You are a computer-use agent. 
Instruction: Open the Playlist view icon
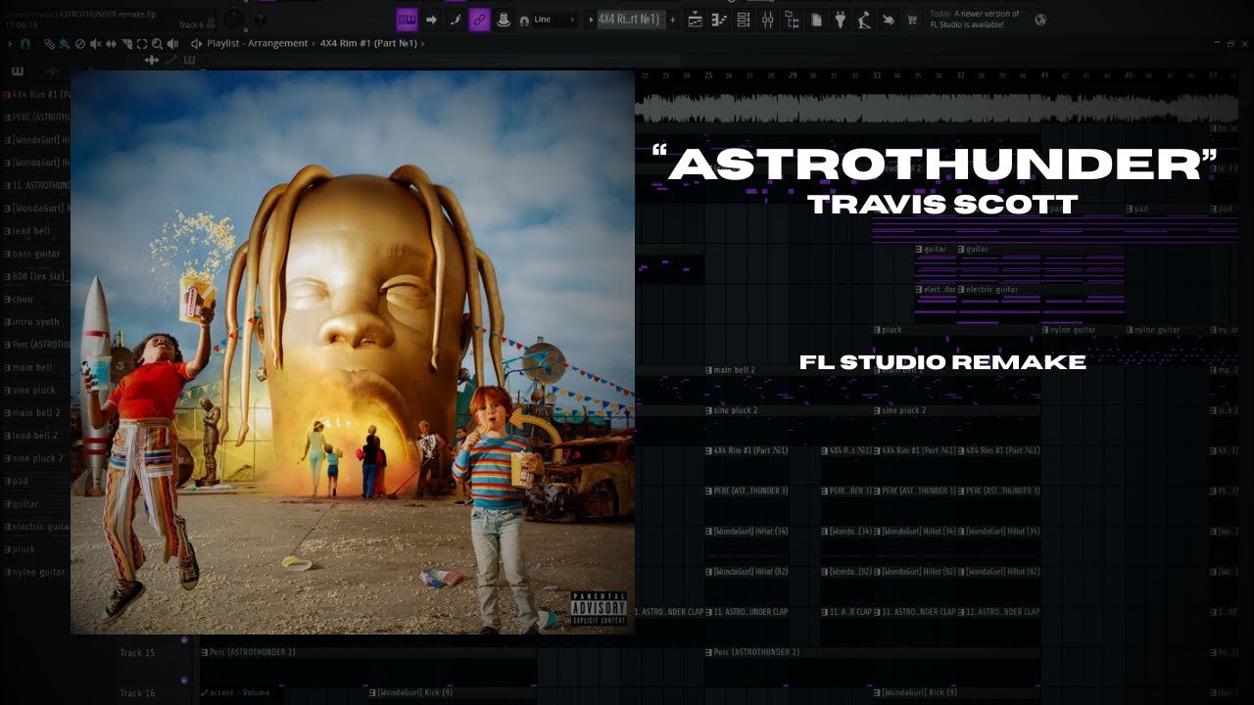[695, 20]
